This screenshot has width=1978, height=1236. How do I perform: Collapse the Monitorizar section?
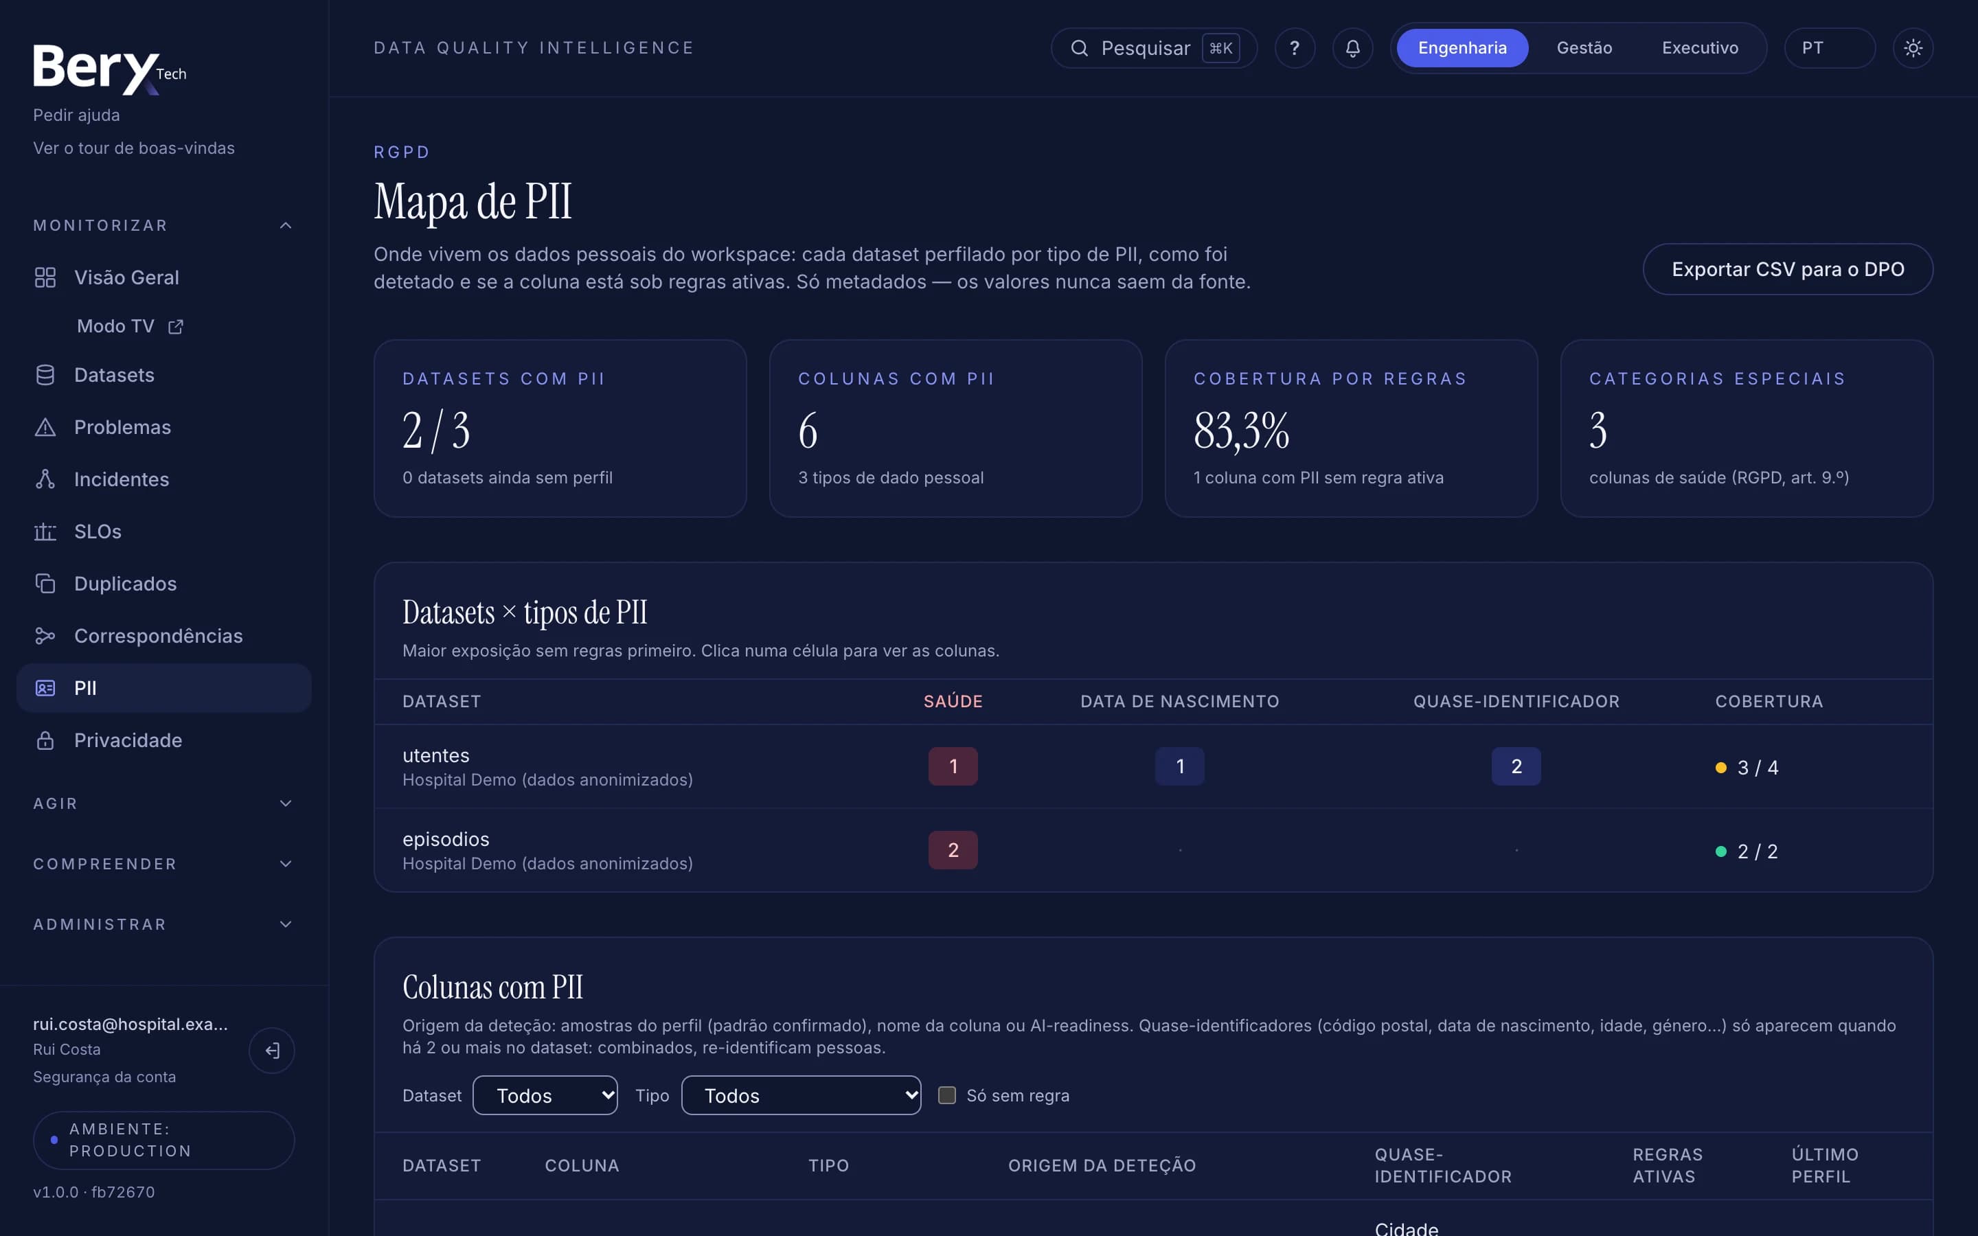click(x=163, y=226)
